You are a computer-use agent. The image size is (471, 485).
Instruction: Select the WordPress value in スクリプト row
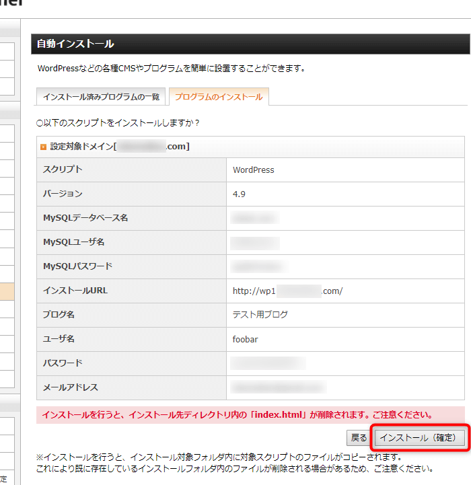(254, 170)
